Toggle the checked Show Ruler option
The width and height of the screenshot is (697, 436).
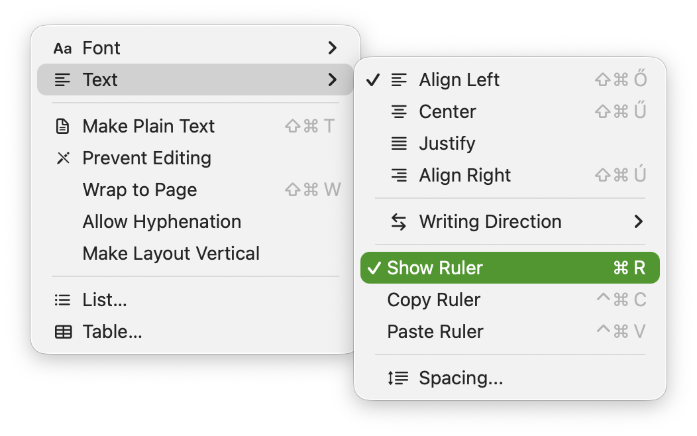click(x=435, y=268)
